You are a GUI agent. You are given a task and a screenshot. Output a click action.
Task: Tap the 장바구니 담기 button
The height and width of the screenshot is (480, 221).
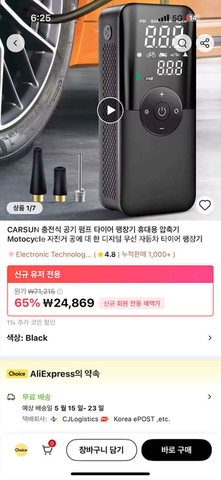click(x=101, y=450)
